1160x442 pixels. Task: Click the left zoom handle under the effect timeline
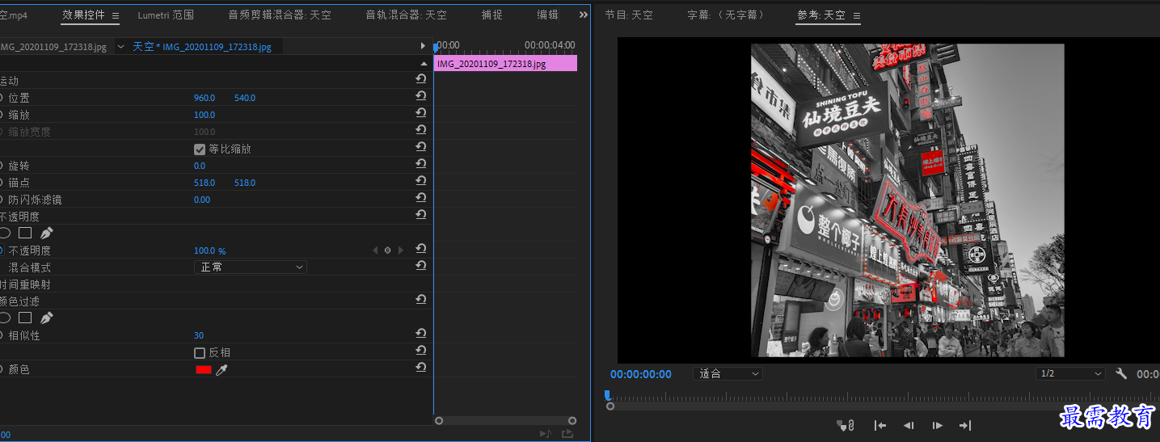click(x=439, y=420)
